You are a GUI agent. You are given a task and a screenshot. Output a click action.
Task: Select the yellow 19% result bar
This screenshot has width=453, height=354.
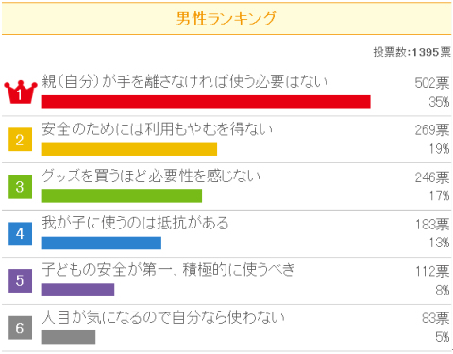click(129, 149)
